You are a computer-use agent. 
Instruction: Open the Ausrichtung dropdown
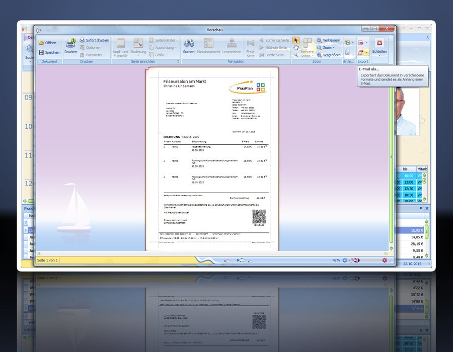pos(163,48)
